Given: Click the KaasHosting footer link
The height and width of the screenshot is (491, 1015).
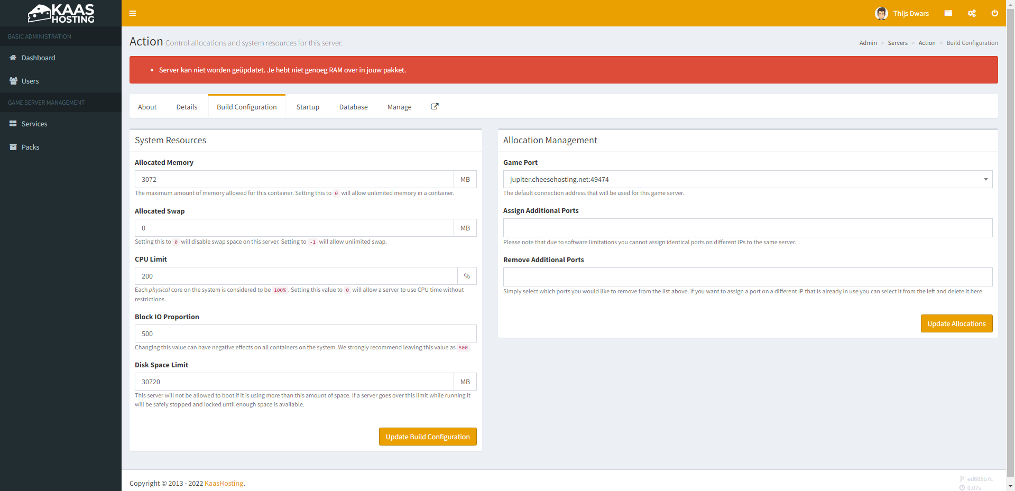Looking at the screenshot, I should 224,483.
